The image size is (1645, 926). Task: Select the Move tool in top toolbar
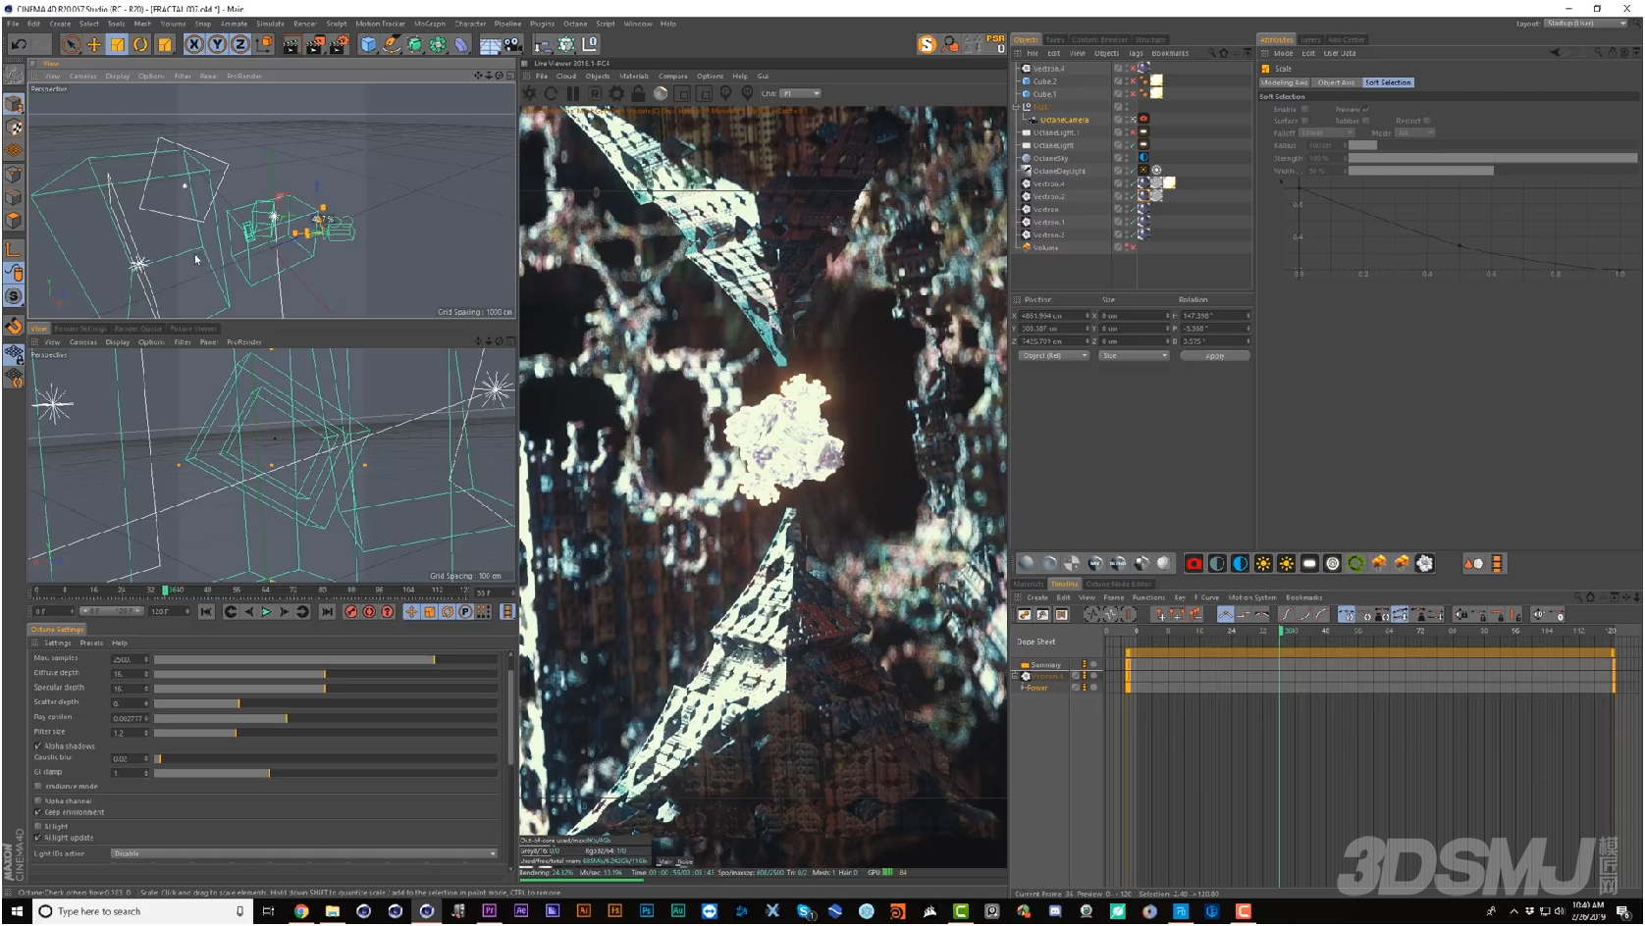point(94,44)
